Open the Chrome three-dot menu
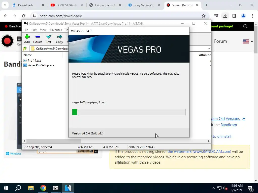 tap(252, 16)
